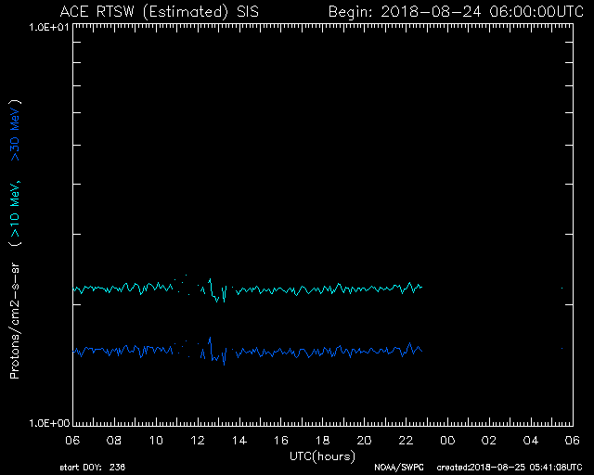Viewport: 594px width, 475px height.
Task: Click hour 18 on the x-axis
Action: coord(323,440)
